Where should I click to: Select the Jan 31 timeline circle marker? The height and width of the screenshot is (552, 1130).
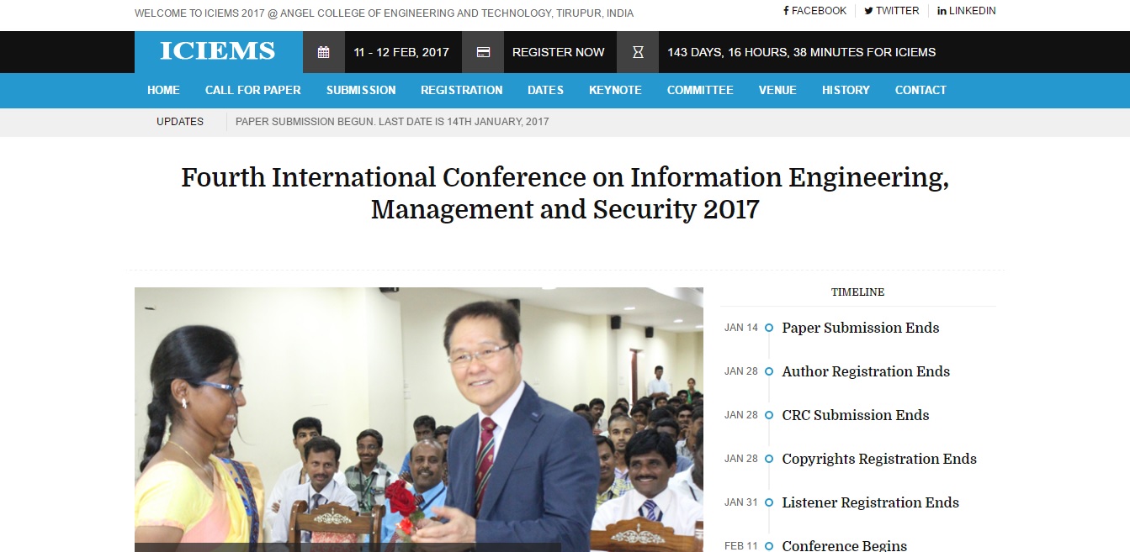pyautogui.click(x=769, y=502)
